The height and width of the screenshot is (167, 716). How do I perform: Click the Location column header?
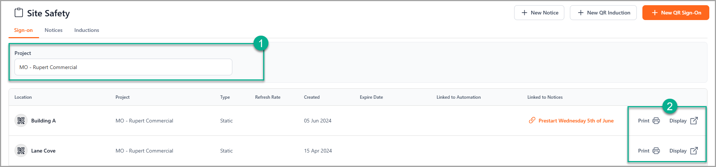point(23,97)
